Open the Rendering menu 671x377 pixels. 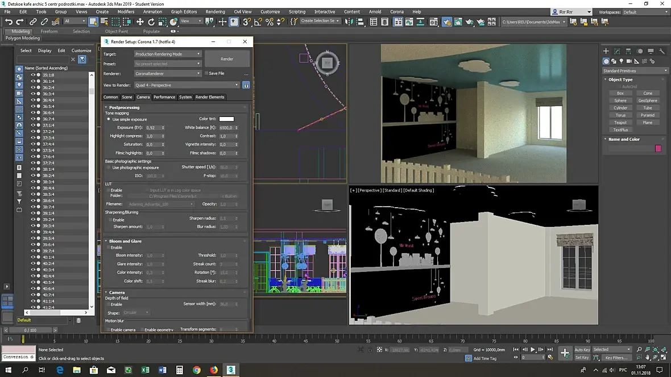click(x=215, y=11)
